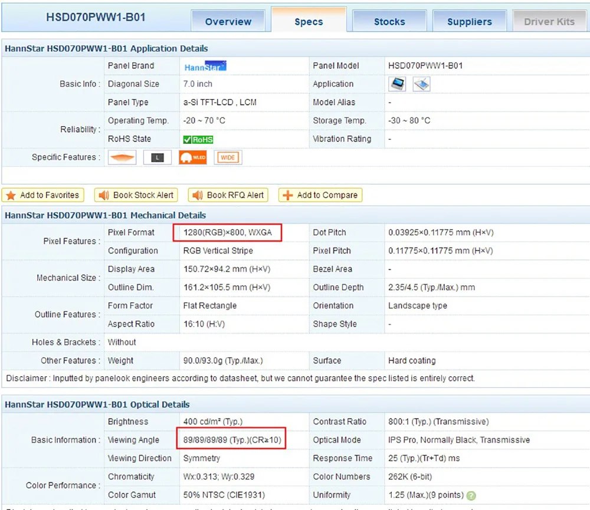The width and height of the screenshot is (590, 510).
Task: Click the 'Landscape type' orientation value
Action: click(417, 305)
